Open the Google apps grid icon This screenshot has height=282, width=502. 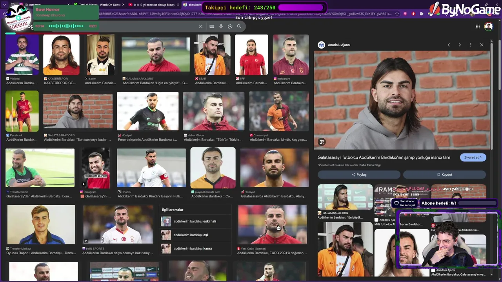(x=478, y=26)
